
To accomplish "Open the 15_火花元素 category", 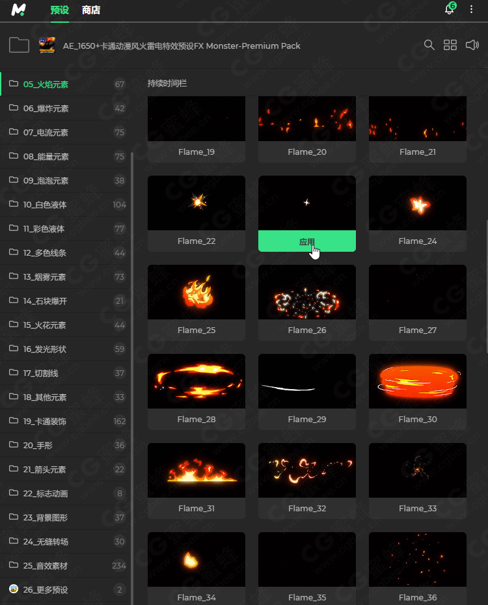I will pyautogui.click(x=65, y=325).
